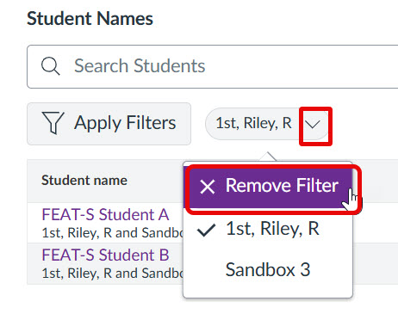Click the magnifying glass search icon
Image resolution: width=398 pixels, height=326 pixels.
(51, 66)
